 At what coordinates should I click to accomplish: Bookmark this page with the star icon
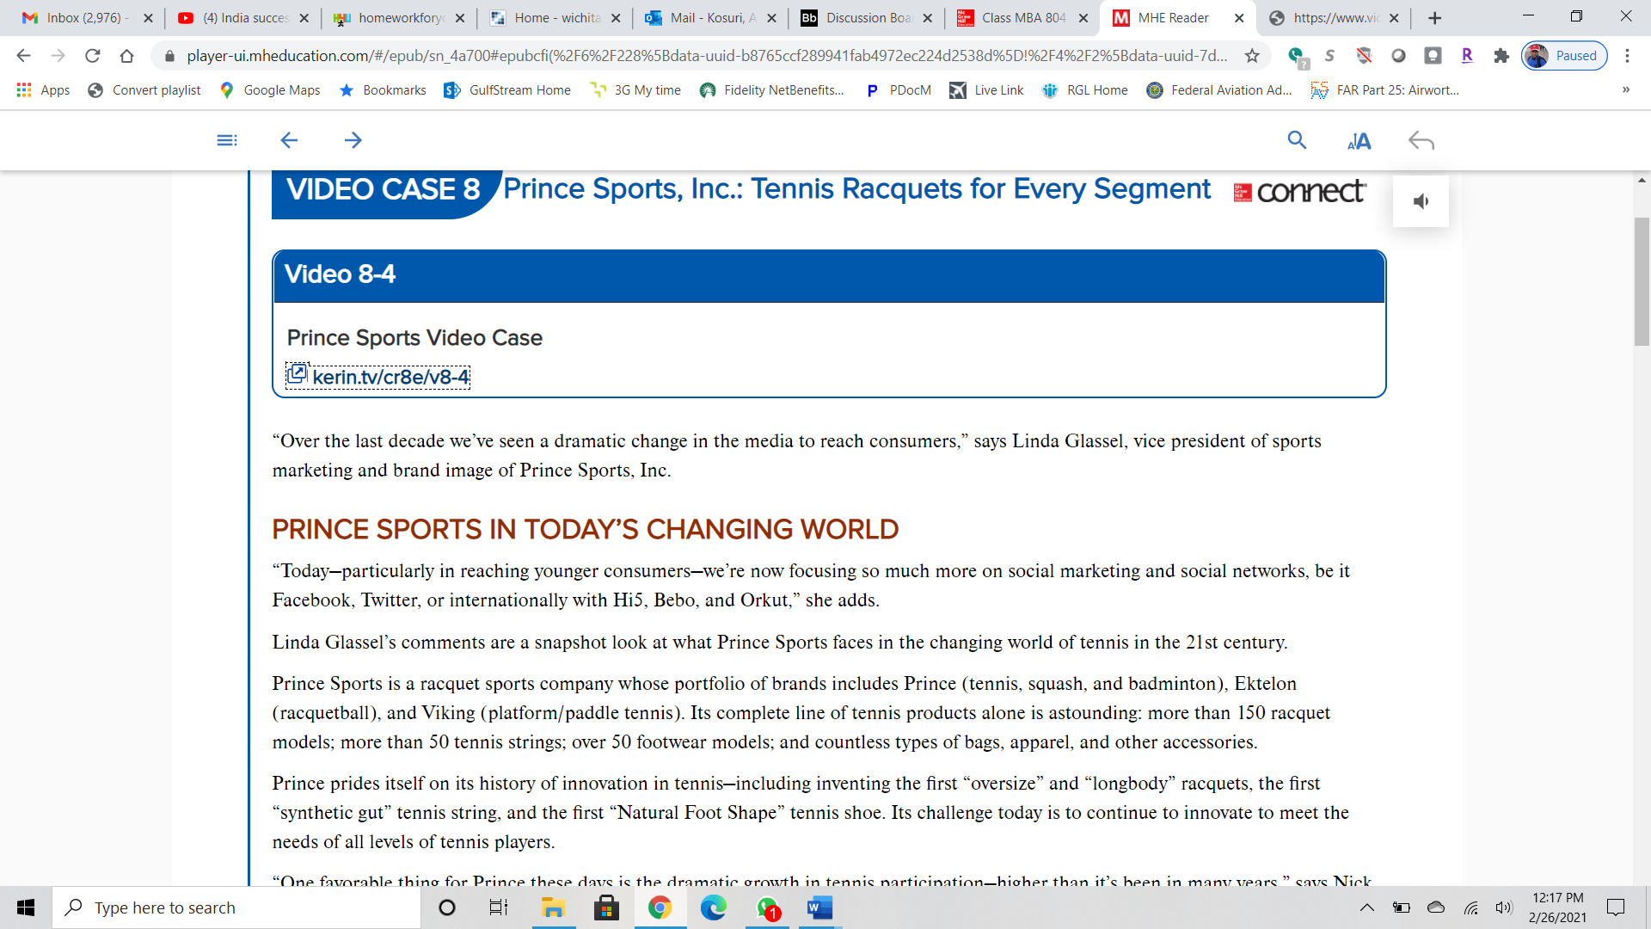point(1252,56)
